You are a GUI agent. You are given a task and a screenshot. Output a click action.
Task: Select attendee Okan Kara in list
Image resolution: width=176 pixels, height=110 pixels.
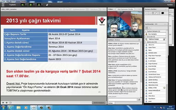(x=155, y=96)
